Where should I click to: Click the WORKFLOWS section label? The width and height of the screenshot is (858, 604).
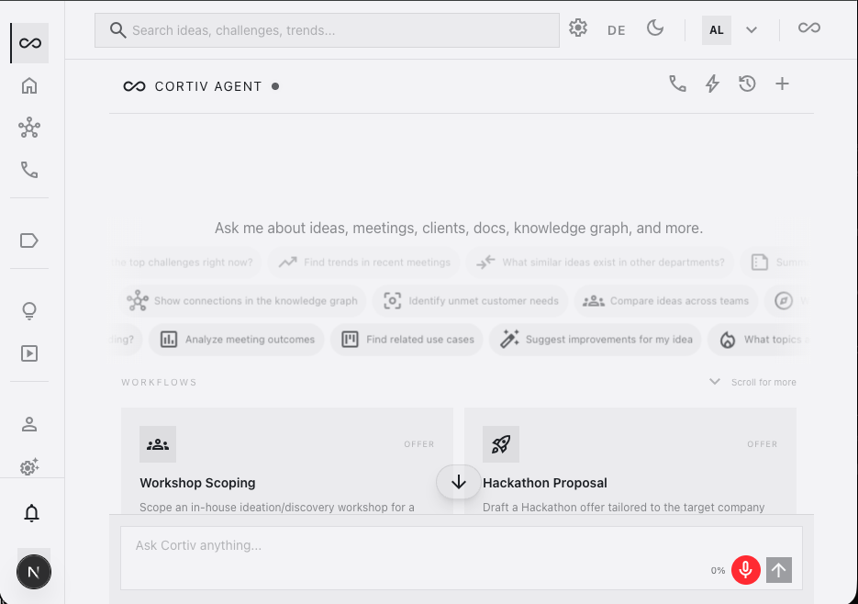pos(160,382)
